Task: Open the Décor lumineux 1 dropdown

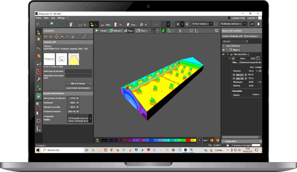Action: tap(202, 24)
